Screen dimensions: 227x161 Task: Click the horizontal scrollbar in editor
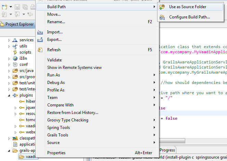coord(172,141)
